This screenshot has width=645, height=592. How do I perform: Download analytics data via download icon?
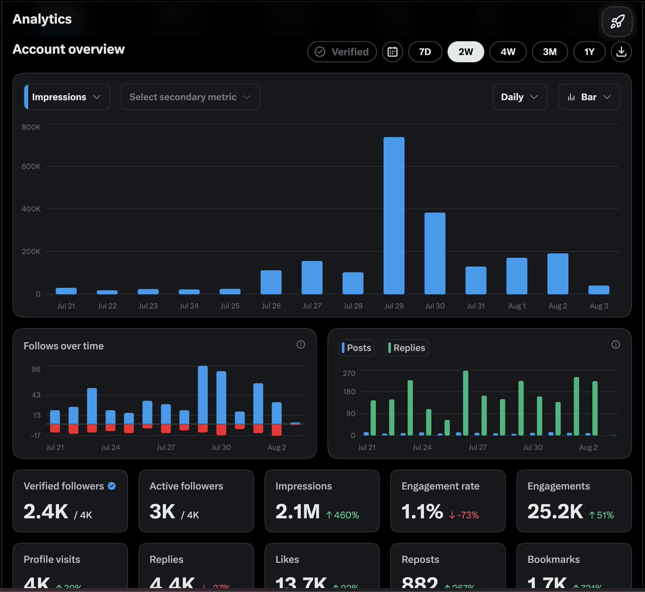pos(621,52)
